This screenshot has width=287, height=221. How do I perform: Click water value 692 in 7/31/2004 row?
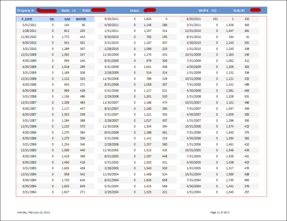click(x=247, y=180)
